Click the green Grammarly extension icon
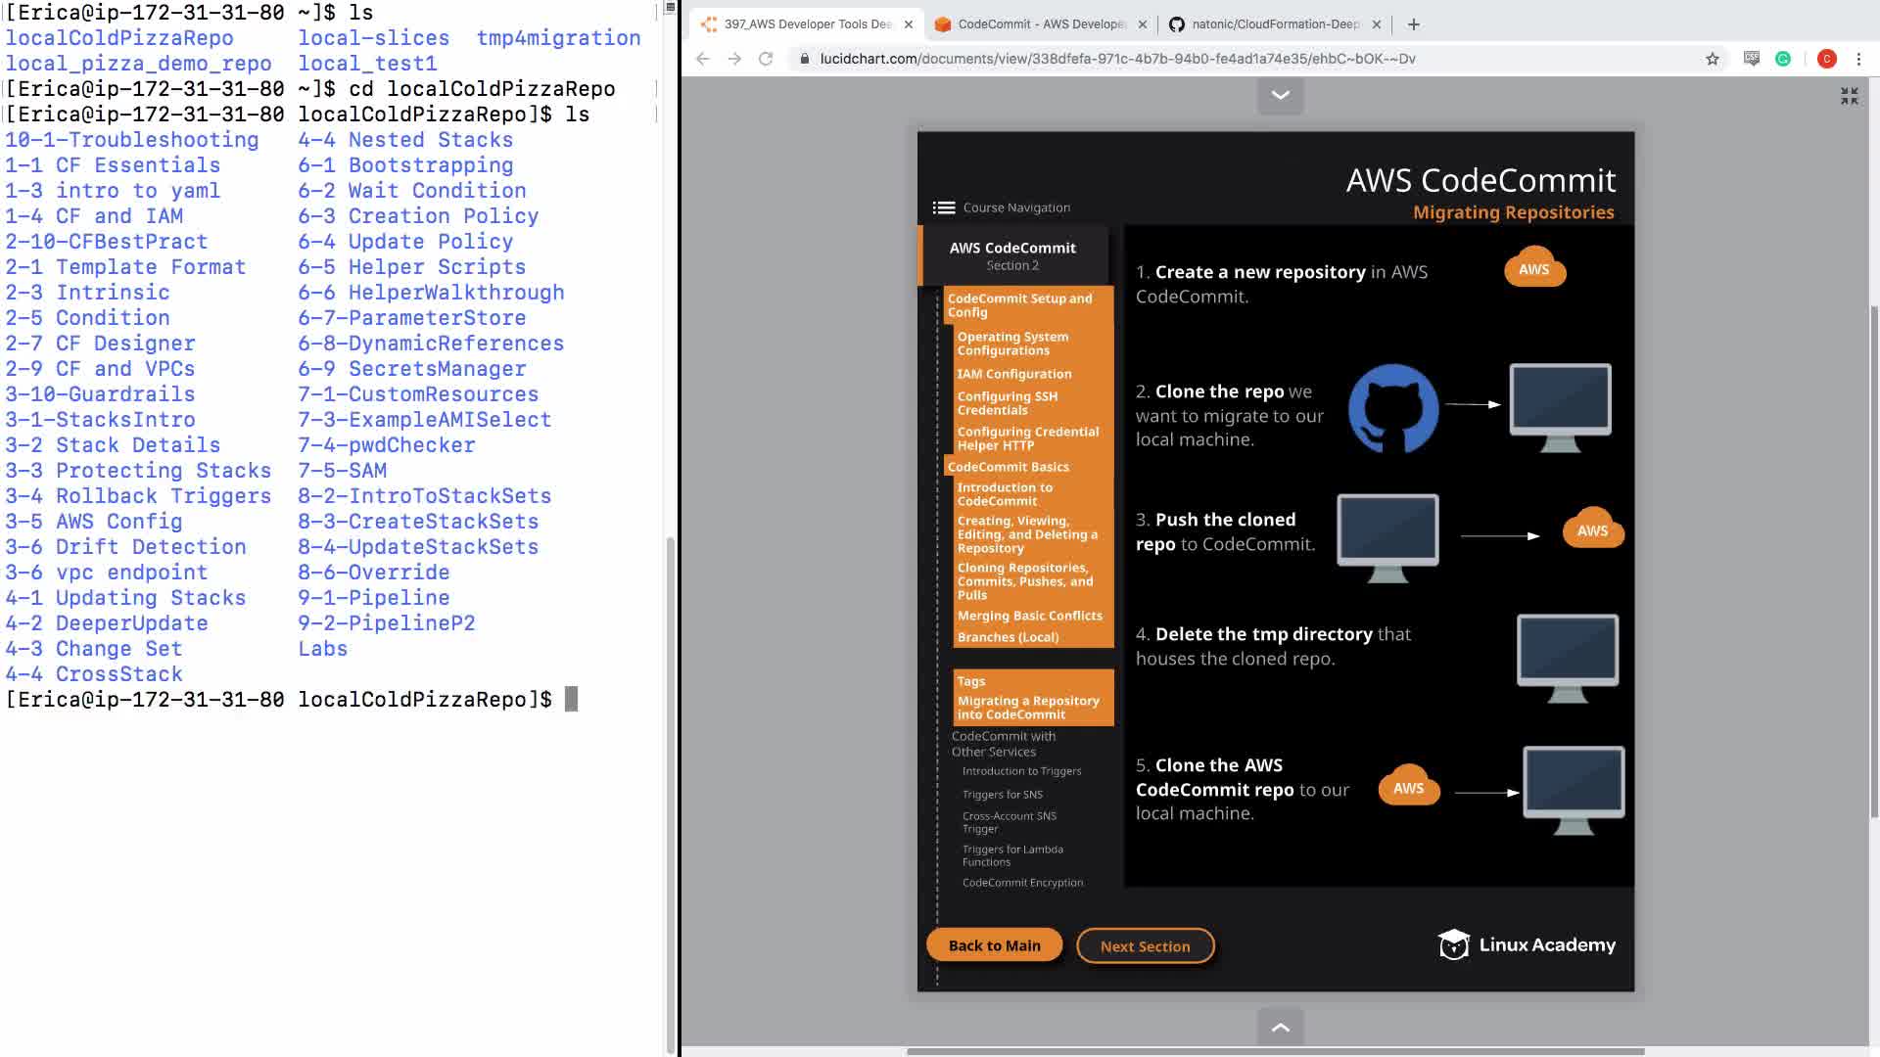1880x1057 pixels. [x=1783, y=59]
